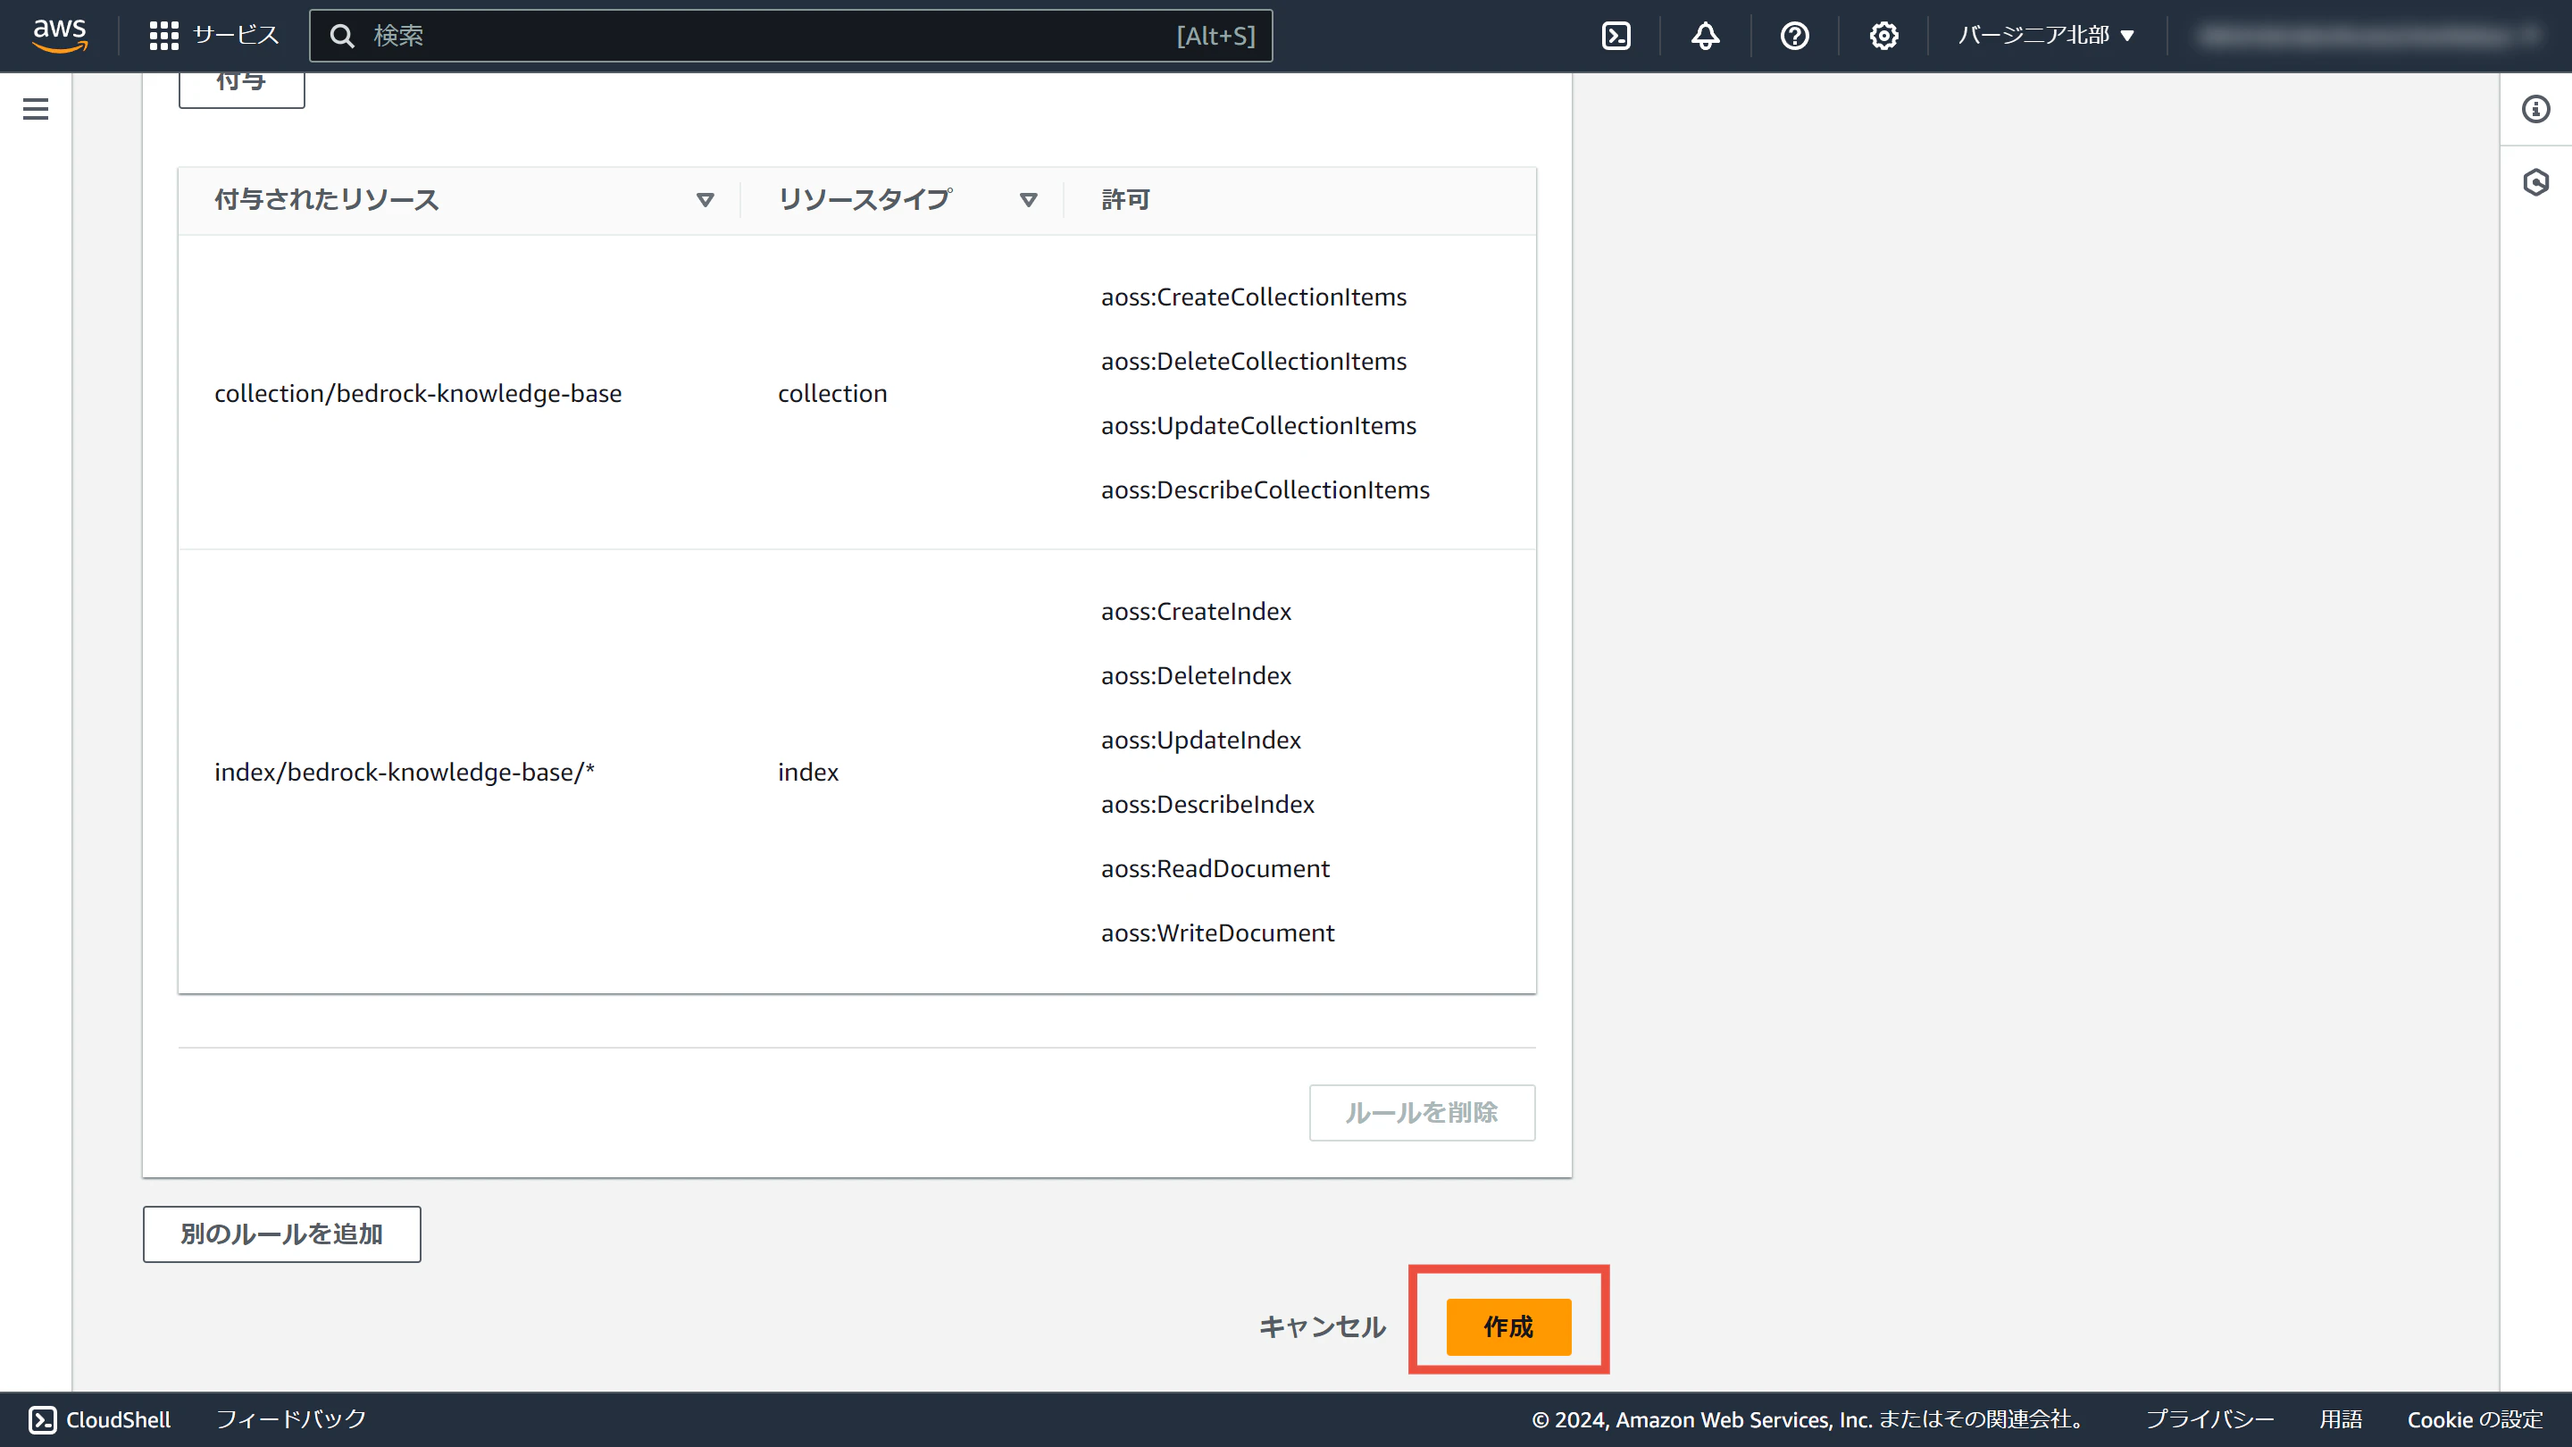Open 用語 link in footer
The width and height of the screenshot is (2572, 1447).
point(2341,1419)
